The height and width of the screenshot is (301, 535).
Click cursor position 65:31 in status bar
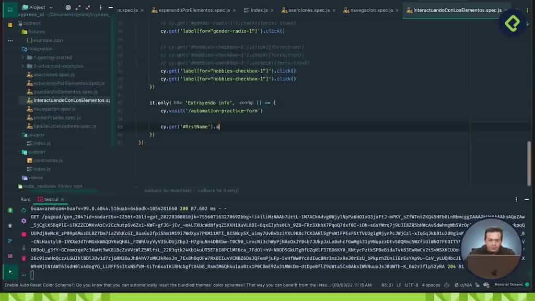click(x=387, y=285)
